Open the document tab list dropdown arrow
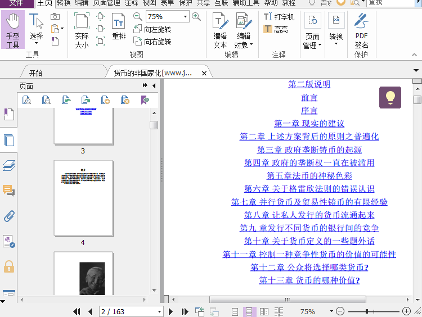Viewport: 422px width, 317px height. pyautogui.click(x=416, y=70)
